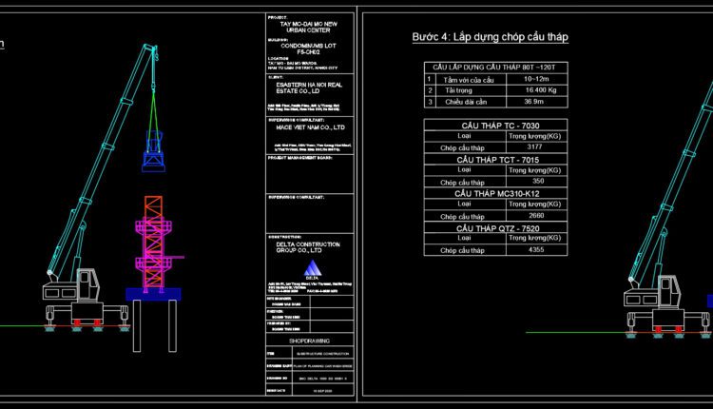Select 'TAY MO-DAI MO NEW URBAN CENTER' project text
Image resolution: width=713 pixels, height=409 pixels.
(308, 28)
